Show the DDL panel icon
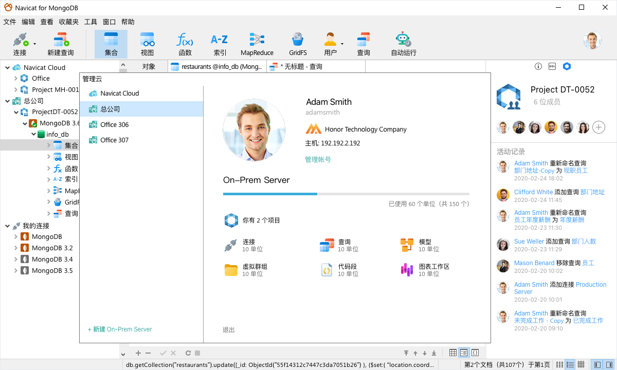The image size is (617, 370). [552, 66]
